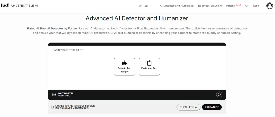Screen dimensions: 275x117
Task: Click the [ud] logo icon
Action: pyautogui.click(x=5, y=5)
